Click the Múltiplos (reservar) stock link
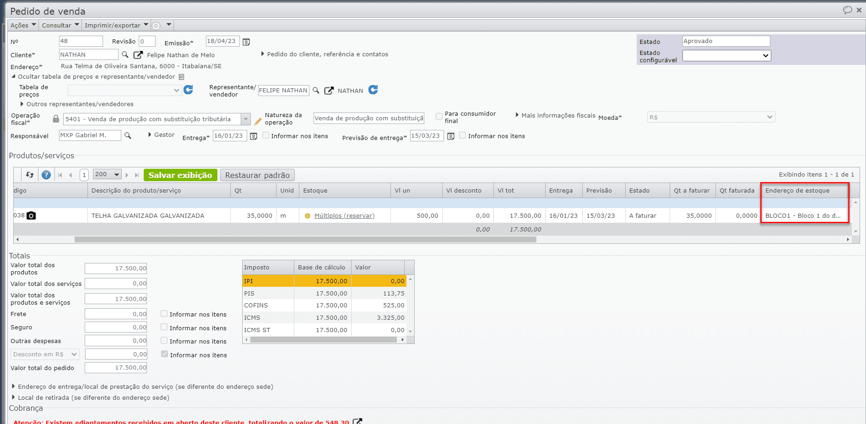866x424 pixels. pyautogui.click(x=344, y=216)
